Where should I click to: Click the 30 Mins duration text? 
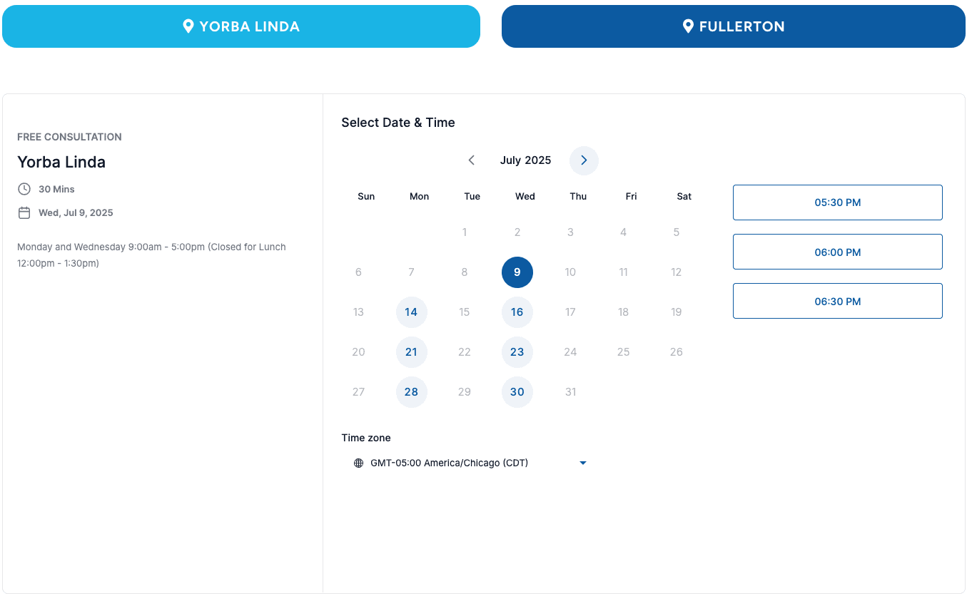[x=56, y=189]
